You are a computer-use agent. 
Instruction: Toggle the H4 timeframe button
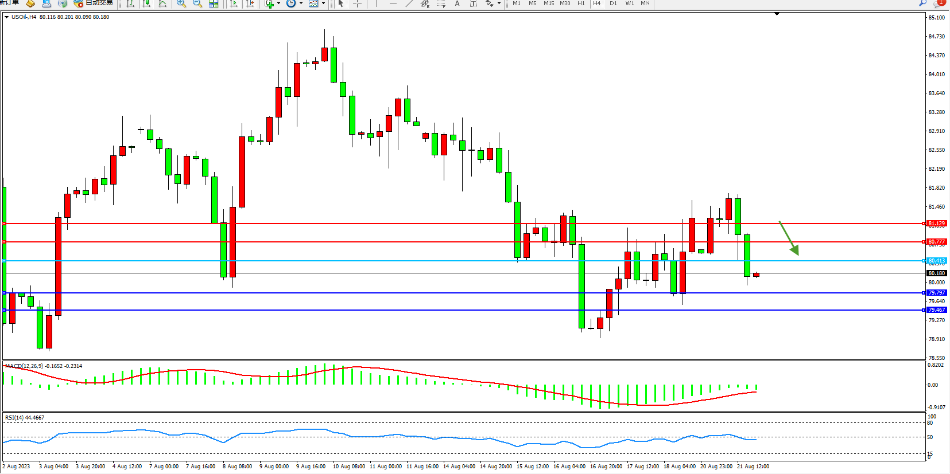(597, 3)
